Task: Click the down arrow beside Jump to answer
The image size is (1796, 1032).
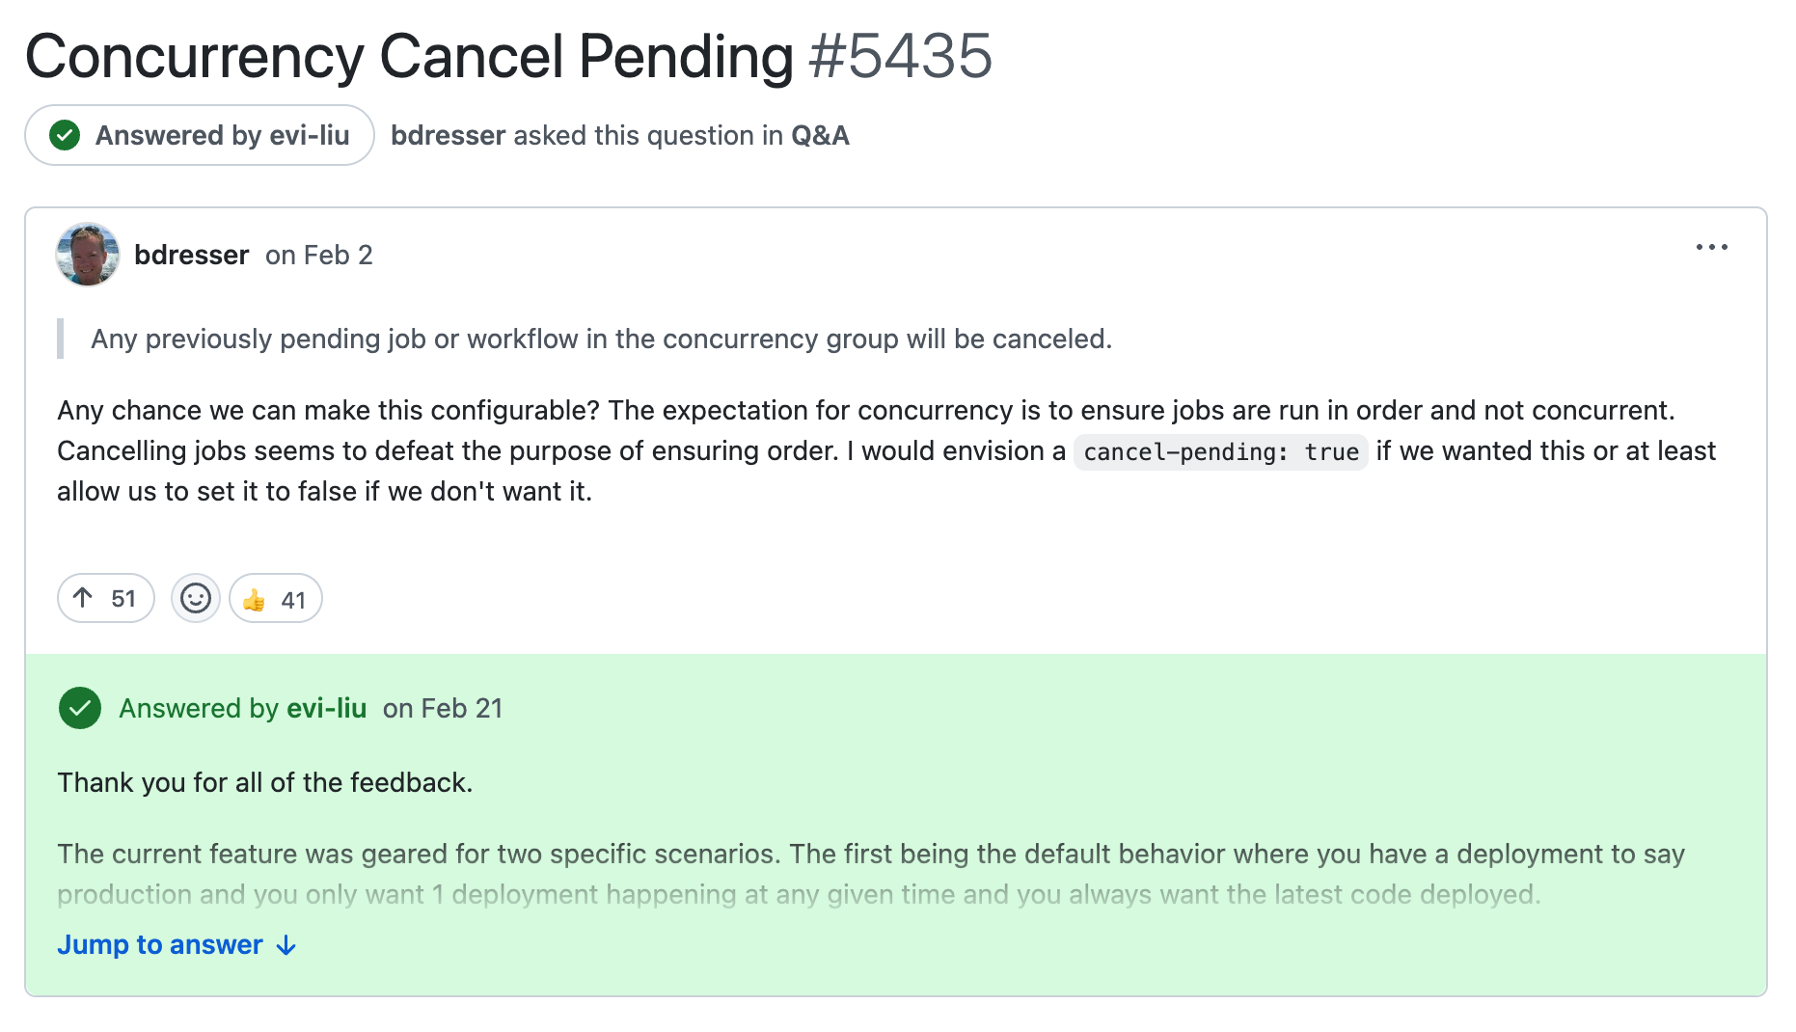Action: [286, 946]
